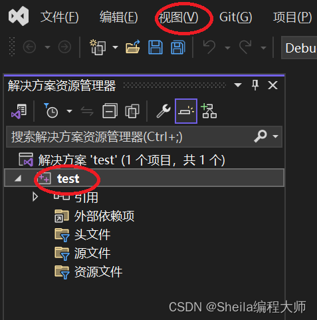Viewport: 317px width, 320px height.
Task: Expand the 引用 references node
Action: [35, 197]
